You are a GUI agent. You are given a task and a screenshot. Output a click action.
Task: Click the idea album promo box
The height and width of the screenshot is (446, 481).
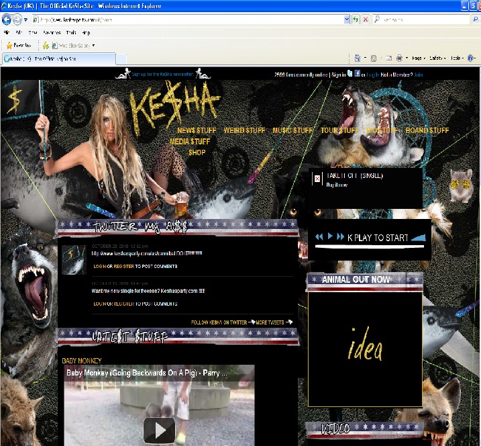[x=365, y=349]
